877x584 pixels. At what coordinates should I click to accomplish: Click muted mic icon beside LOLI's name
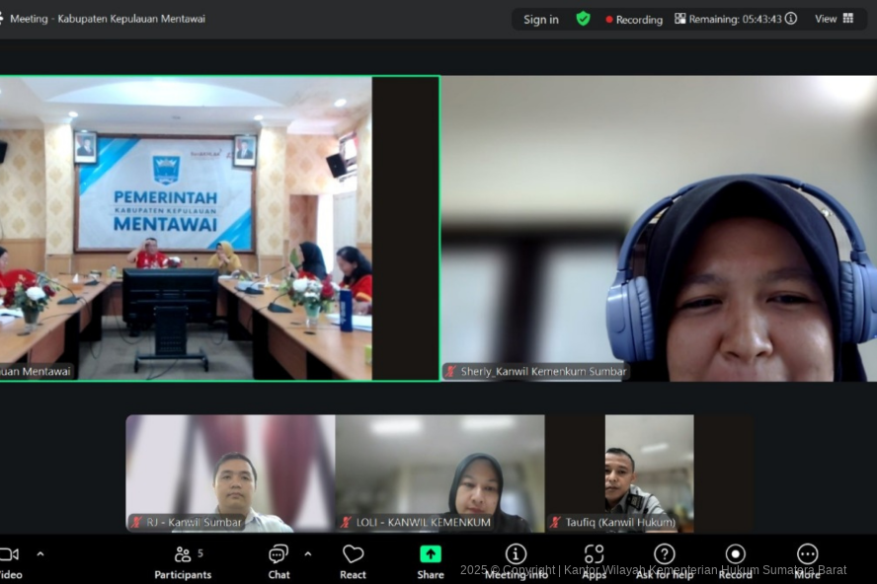coord(347,523)
